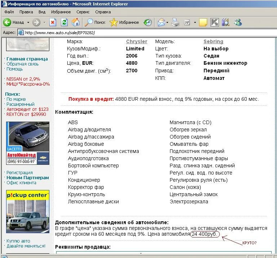
Task: Open Регистрация sidebar link
Action: point(19,173)
